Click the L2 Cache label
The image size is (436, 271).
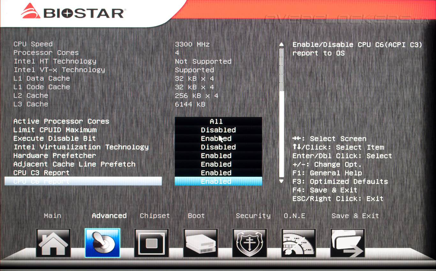point(31,96)
